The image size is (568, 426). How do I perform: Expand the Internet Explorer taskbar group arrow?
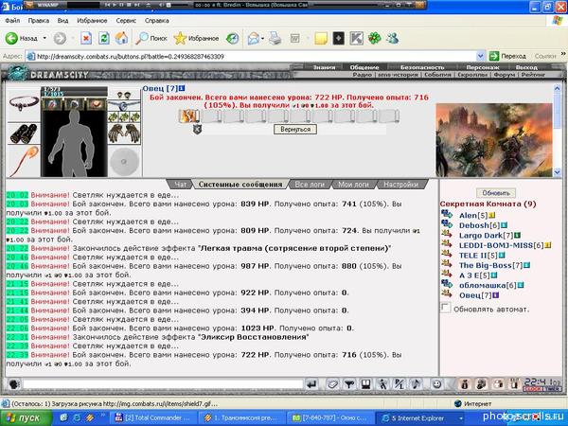[x=461, y=418]
